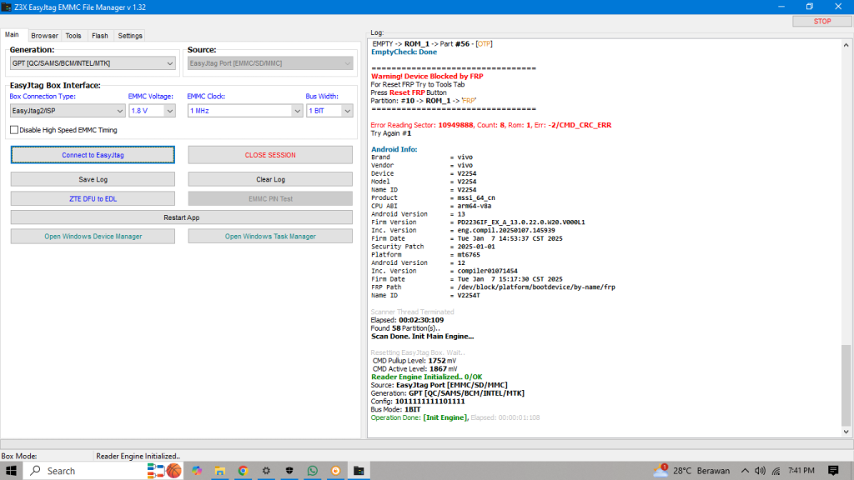This screenshot has width=854, height=480.
Task: Open WhatsApp from the taskbar
Action: 313,471
